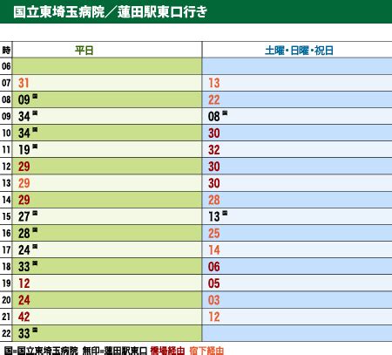The height and width of the screenshot is (355, 392).
Task: Click the dark red 橋場経由 legend
Action: 167,351
